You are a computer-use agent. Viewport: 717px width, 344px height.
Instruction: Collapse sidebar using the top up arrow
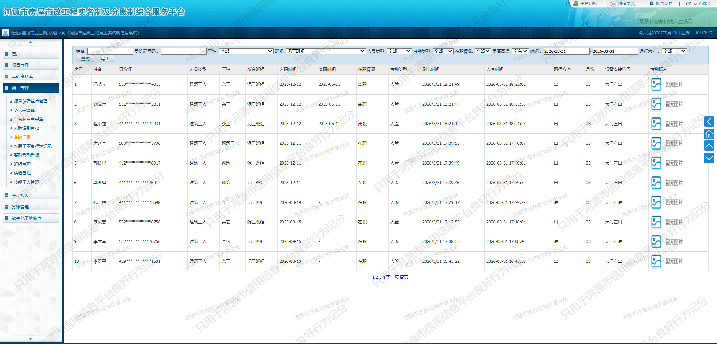pos(31,42)
